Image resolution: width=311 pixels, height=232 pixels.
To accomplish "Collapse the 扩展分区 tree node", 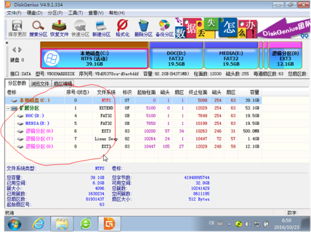I will pos(8,108).
